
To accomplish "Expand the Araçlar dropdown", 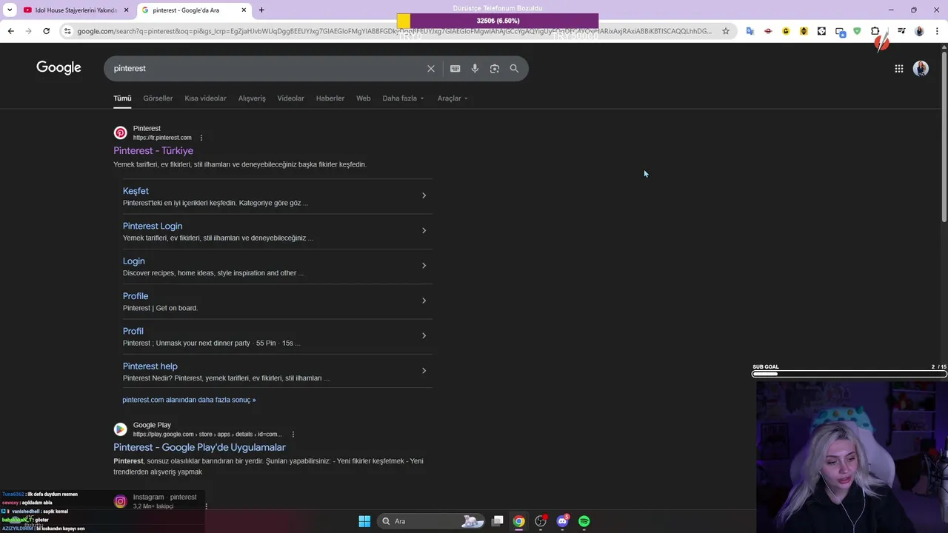I will (453, 98).
